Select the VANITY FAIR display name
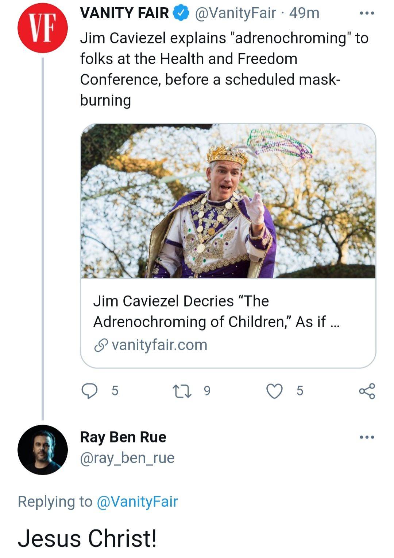The height and width of the screenshot is (558, 394). click(124, 13)
